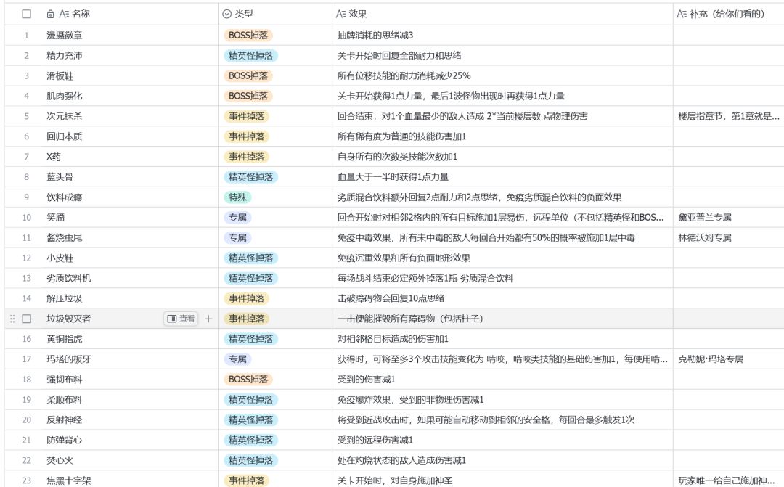Select the BOSS掉落 tag for 漫摄徽章
The image size is (784, 487).
coord(248,36)
